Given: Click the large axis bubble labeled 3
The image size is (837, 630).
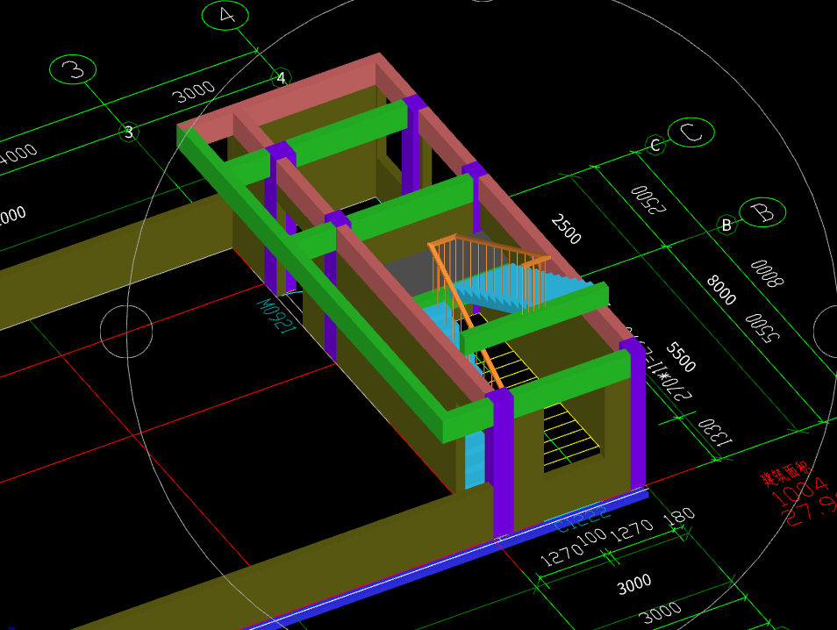Looking at the screenshot, I should pos(73,69).
